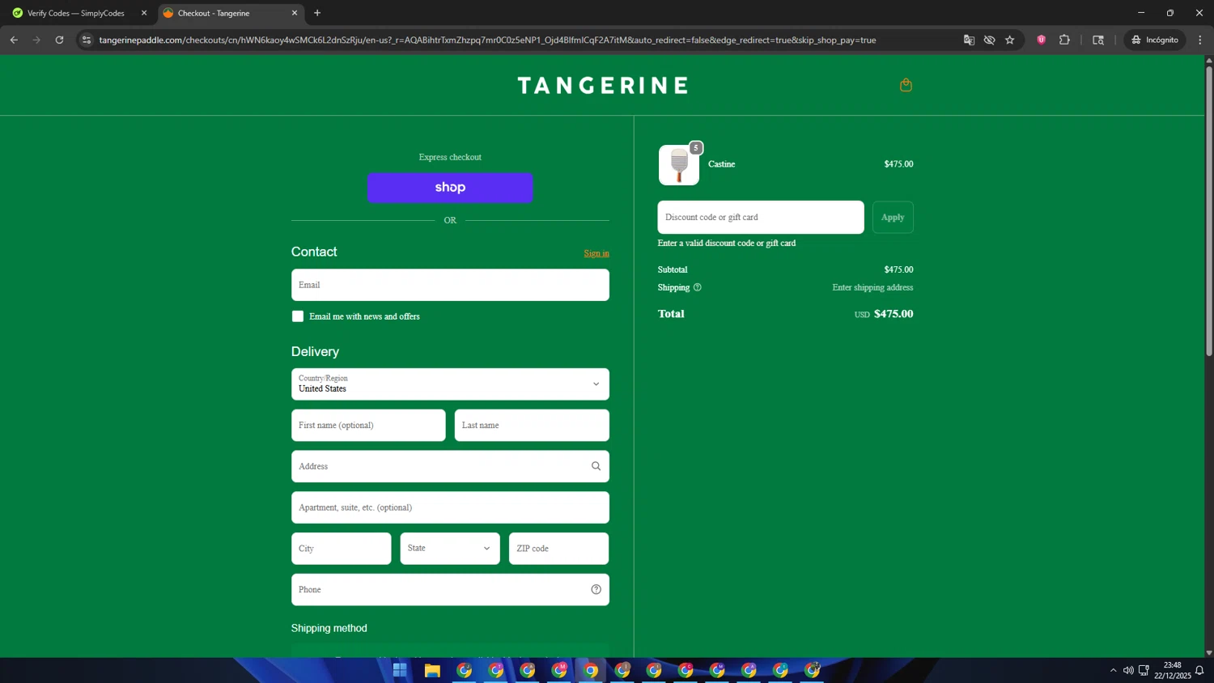
Task: Open the Windows Start menu
Action: (400, 670)
